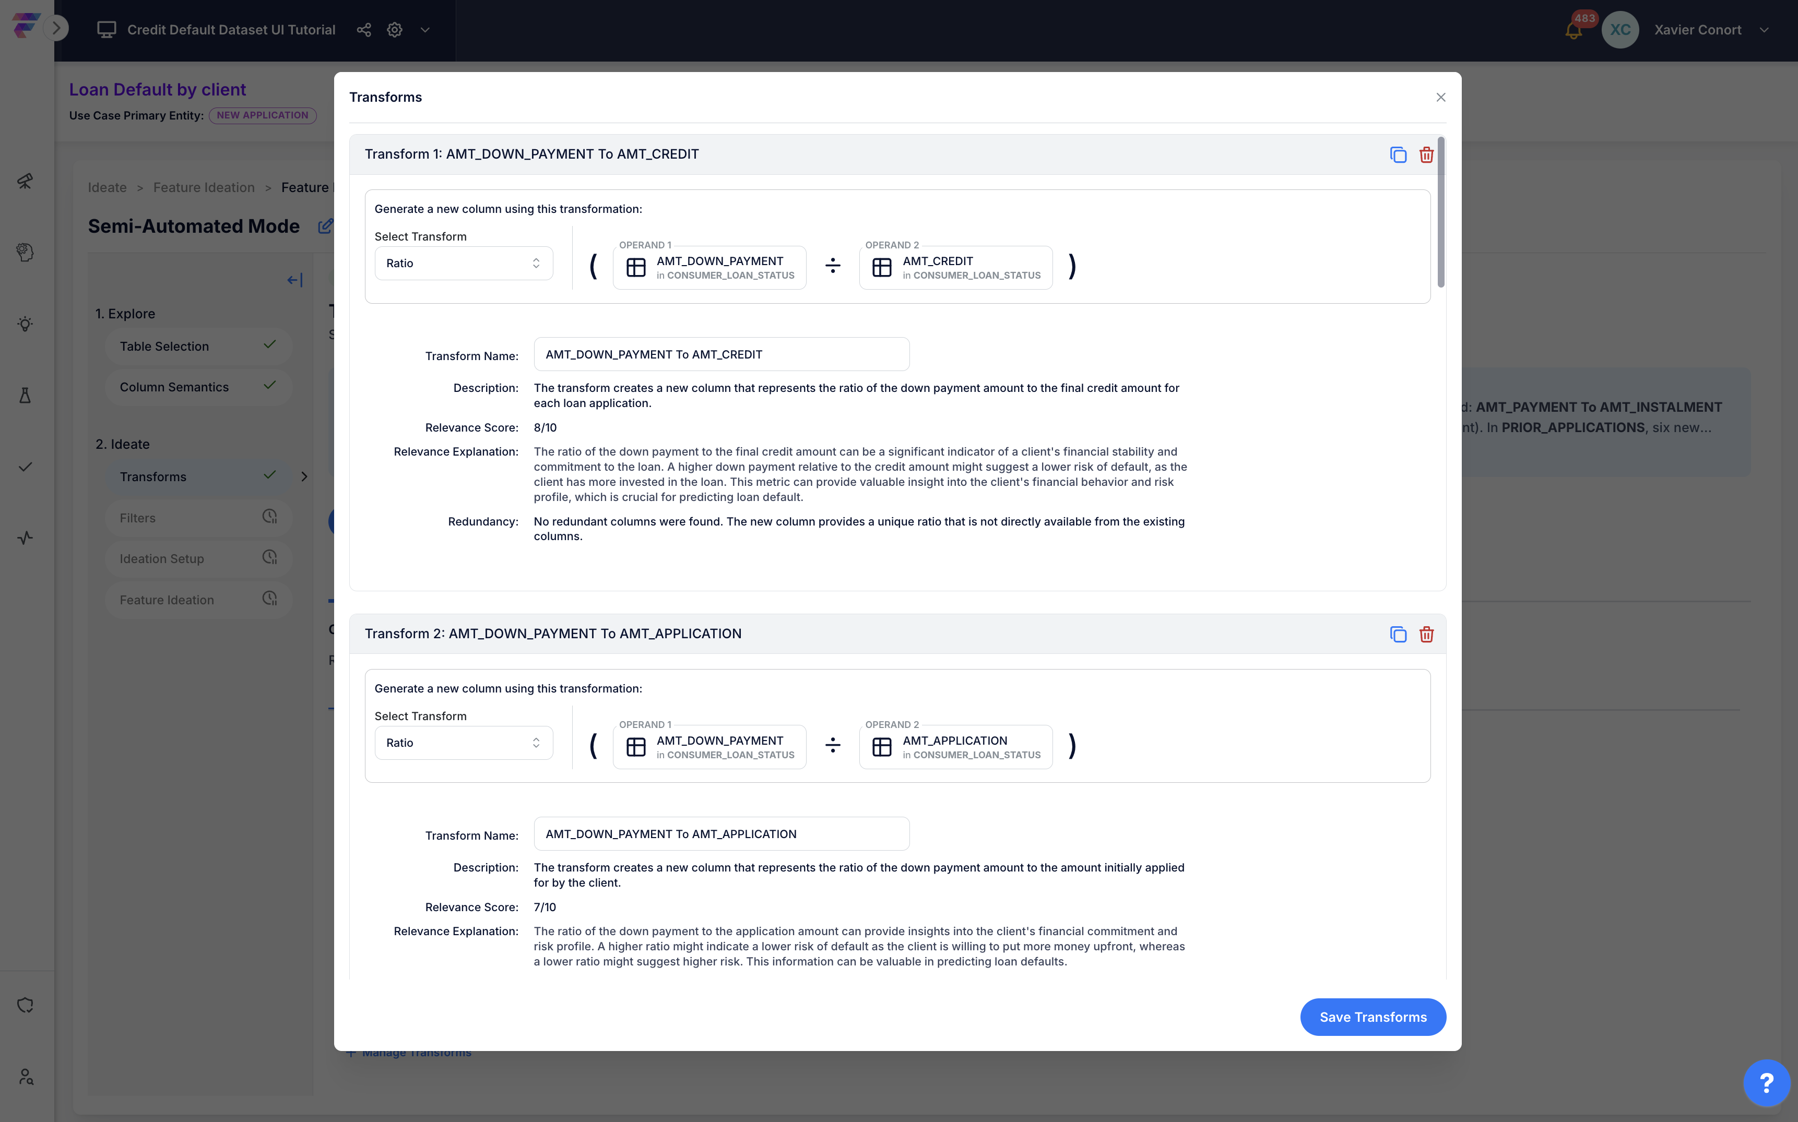The height and width of the screenshot is (1122, 1798).
Task: Open the activity pulse icon in sidebar
Action: click(25, 538)
